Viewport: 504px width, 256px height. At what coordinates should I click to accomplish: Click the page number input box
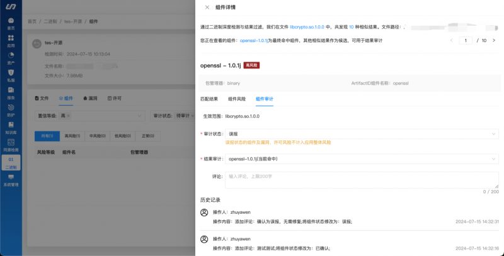tap(466, 40)
